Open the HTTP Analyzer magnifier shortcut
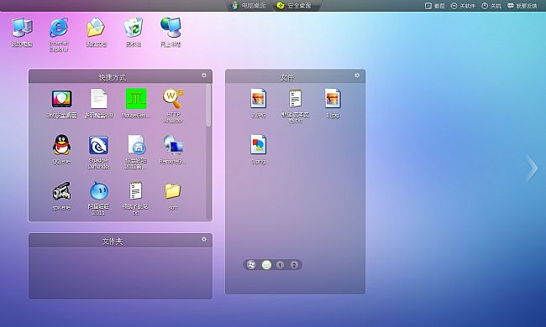546x327 pixels. click(173, 106)
